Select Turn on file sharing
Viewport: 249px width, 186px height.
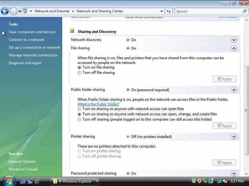coord(79,68)
